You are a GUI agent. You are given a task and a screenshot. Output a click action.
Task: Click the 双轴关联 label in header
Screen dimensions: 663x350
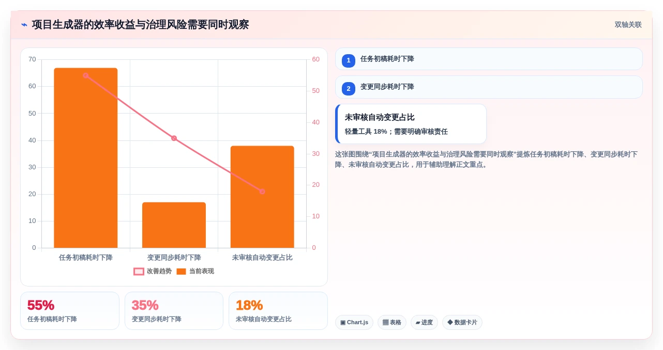point(628,25)
